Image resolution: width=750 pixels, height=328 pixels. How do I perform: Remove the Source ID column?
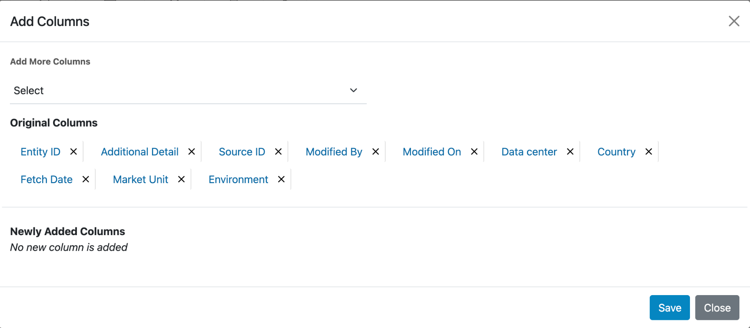pos(278,152)
